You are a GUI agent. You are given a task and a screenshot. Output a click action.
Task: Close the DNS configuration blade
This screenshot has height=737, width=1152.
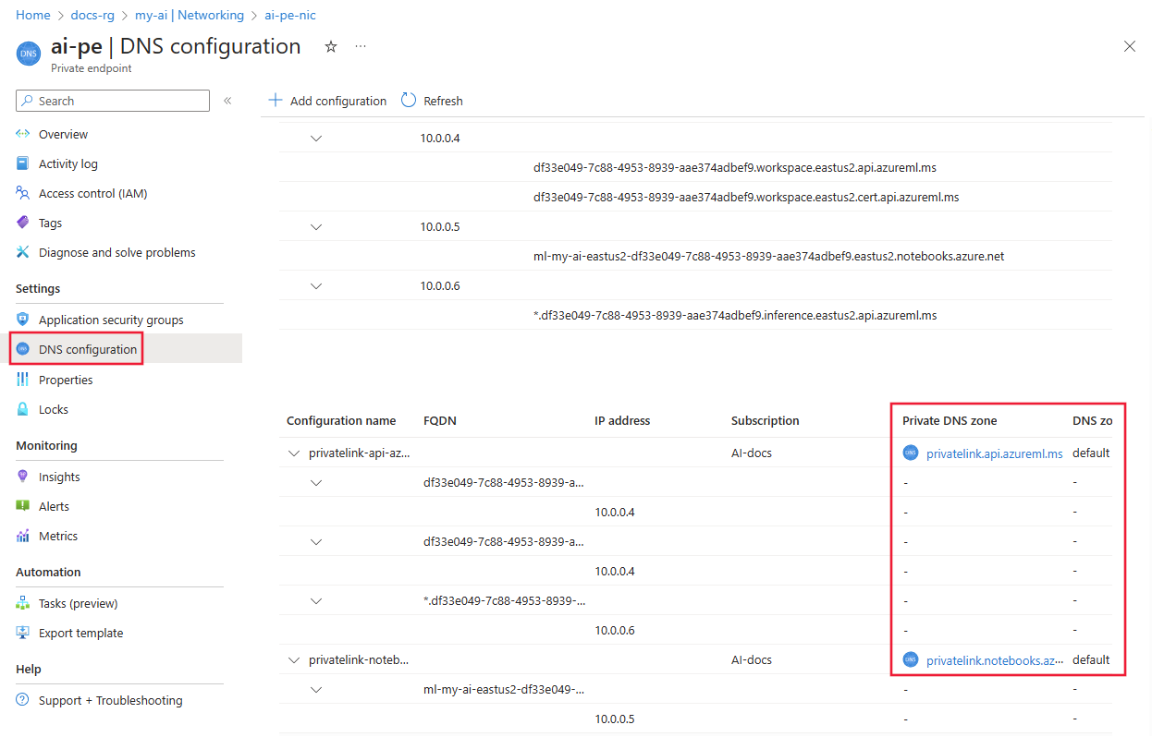click(x=1130, y=46)
